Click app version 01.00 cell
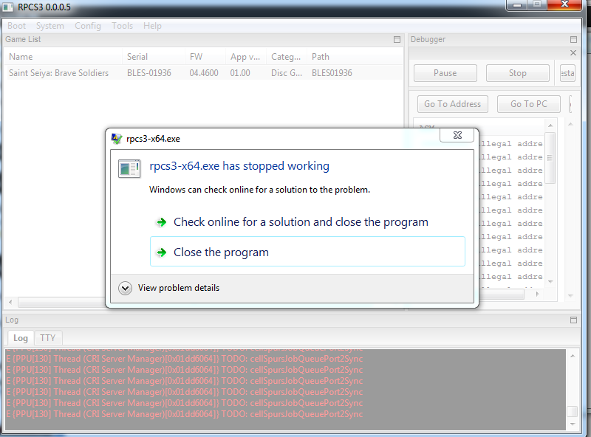Viewport: 591px width, 437px height. point(240,72)
